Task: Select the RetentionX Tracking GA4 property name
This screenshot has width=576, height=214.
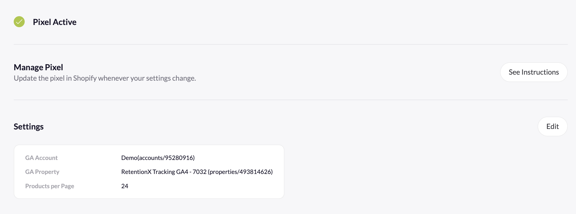Action: point(154,172)
